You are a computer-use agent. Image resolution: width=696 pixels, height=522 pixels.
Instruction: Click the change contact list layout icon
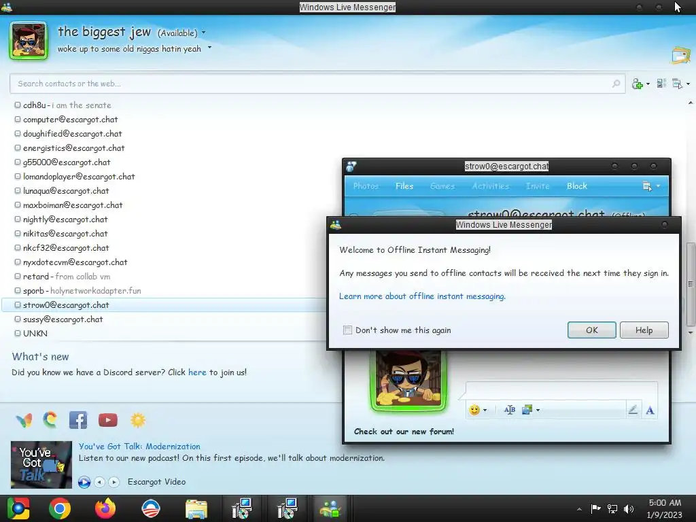coord(661,83)
